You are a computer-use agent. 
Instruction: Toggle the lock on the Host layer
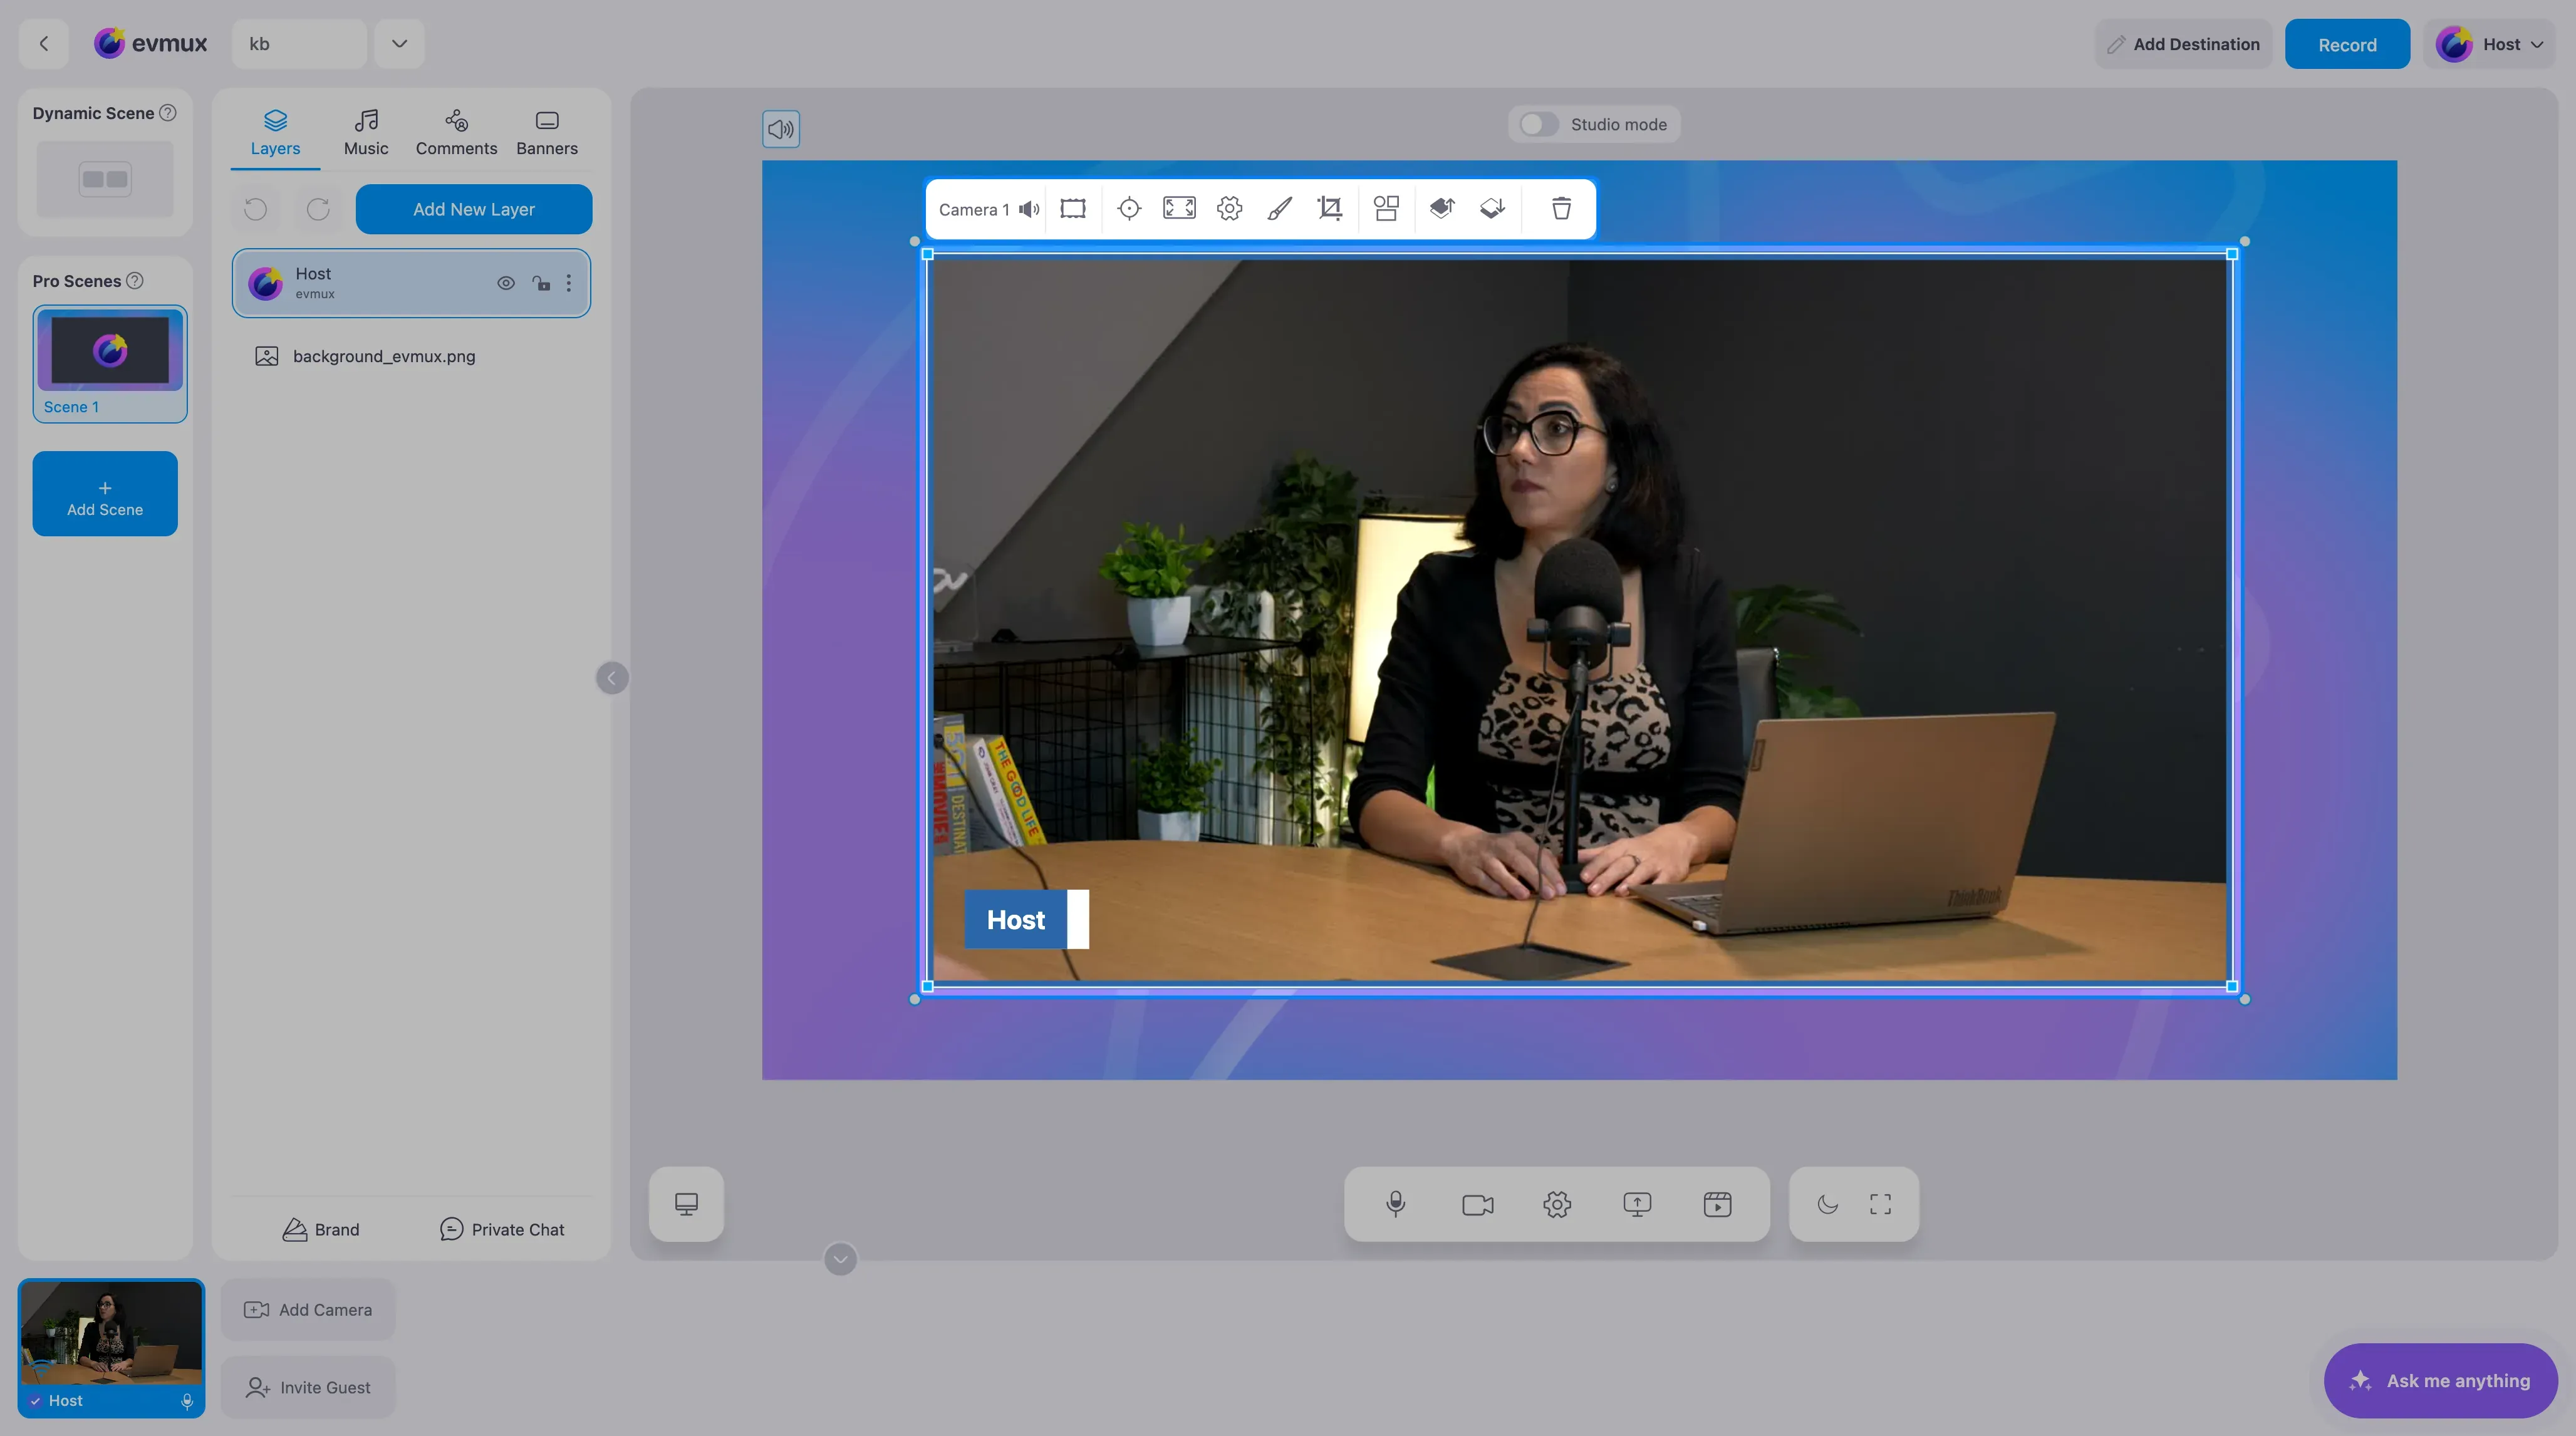click(541, 283)
